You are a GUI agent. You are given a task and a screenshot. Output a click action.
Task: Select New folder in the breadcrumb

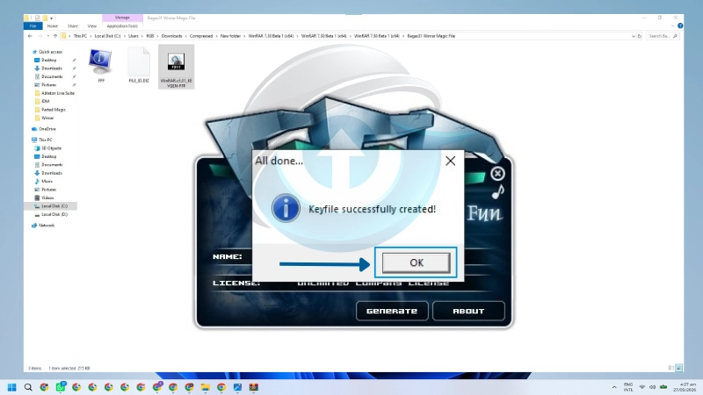[x=230, y=36]
